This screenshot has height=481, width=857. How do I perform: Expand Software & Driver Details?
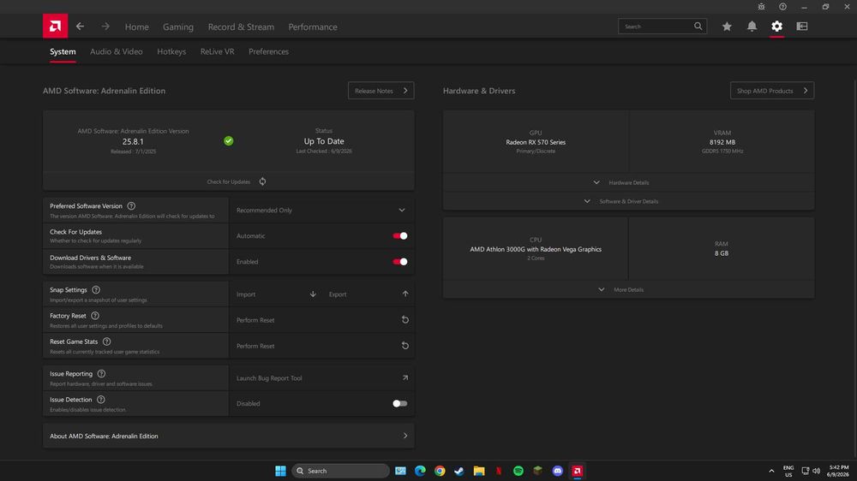pyautogui.click(x=628, y=201)
